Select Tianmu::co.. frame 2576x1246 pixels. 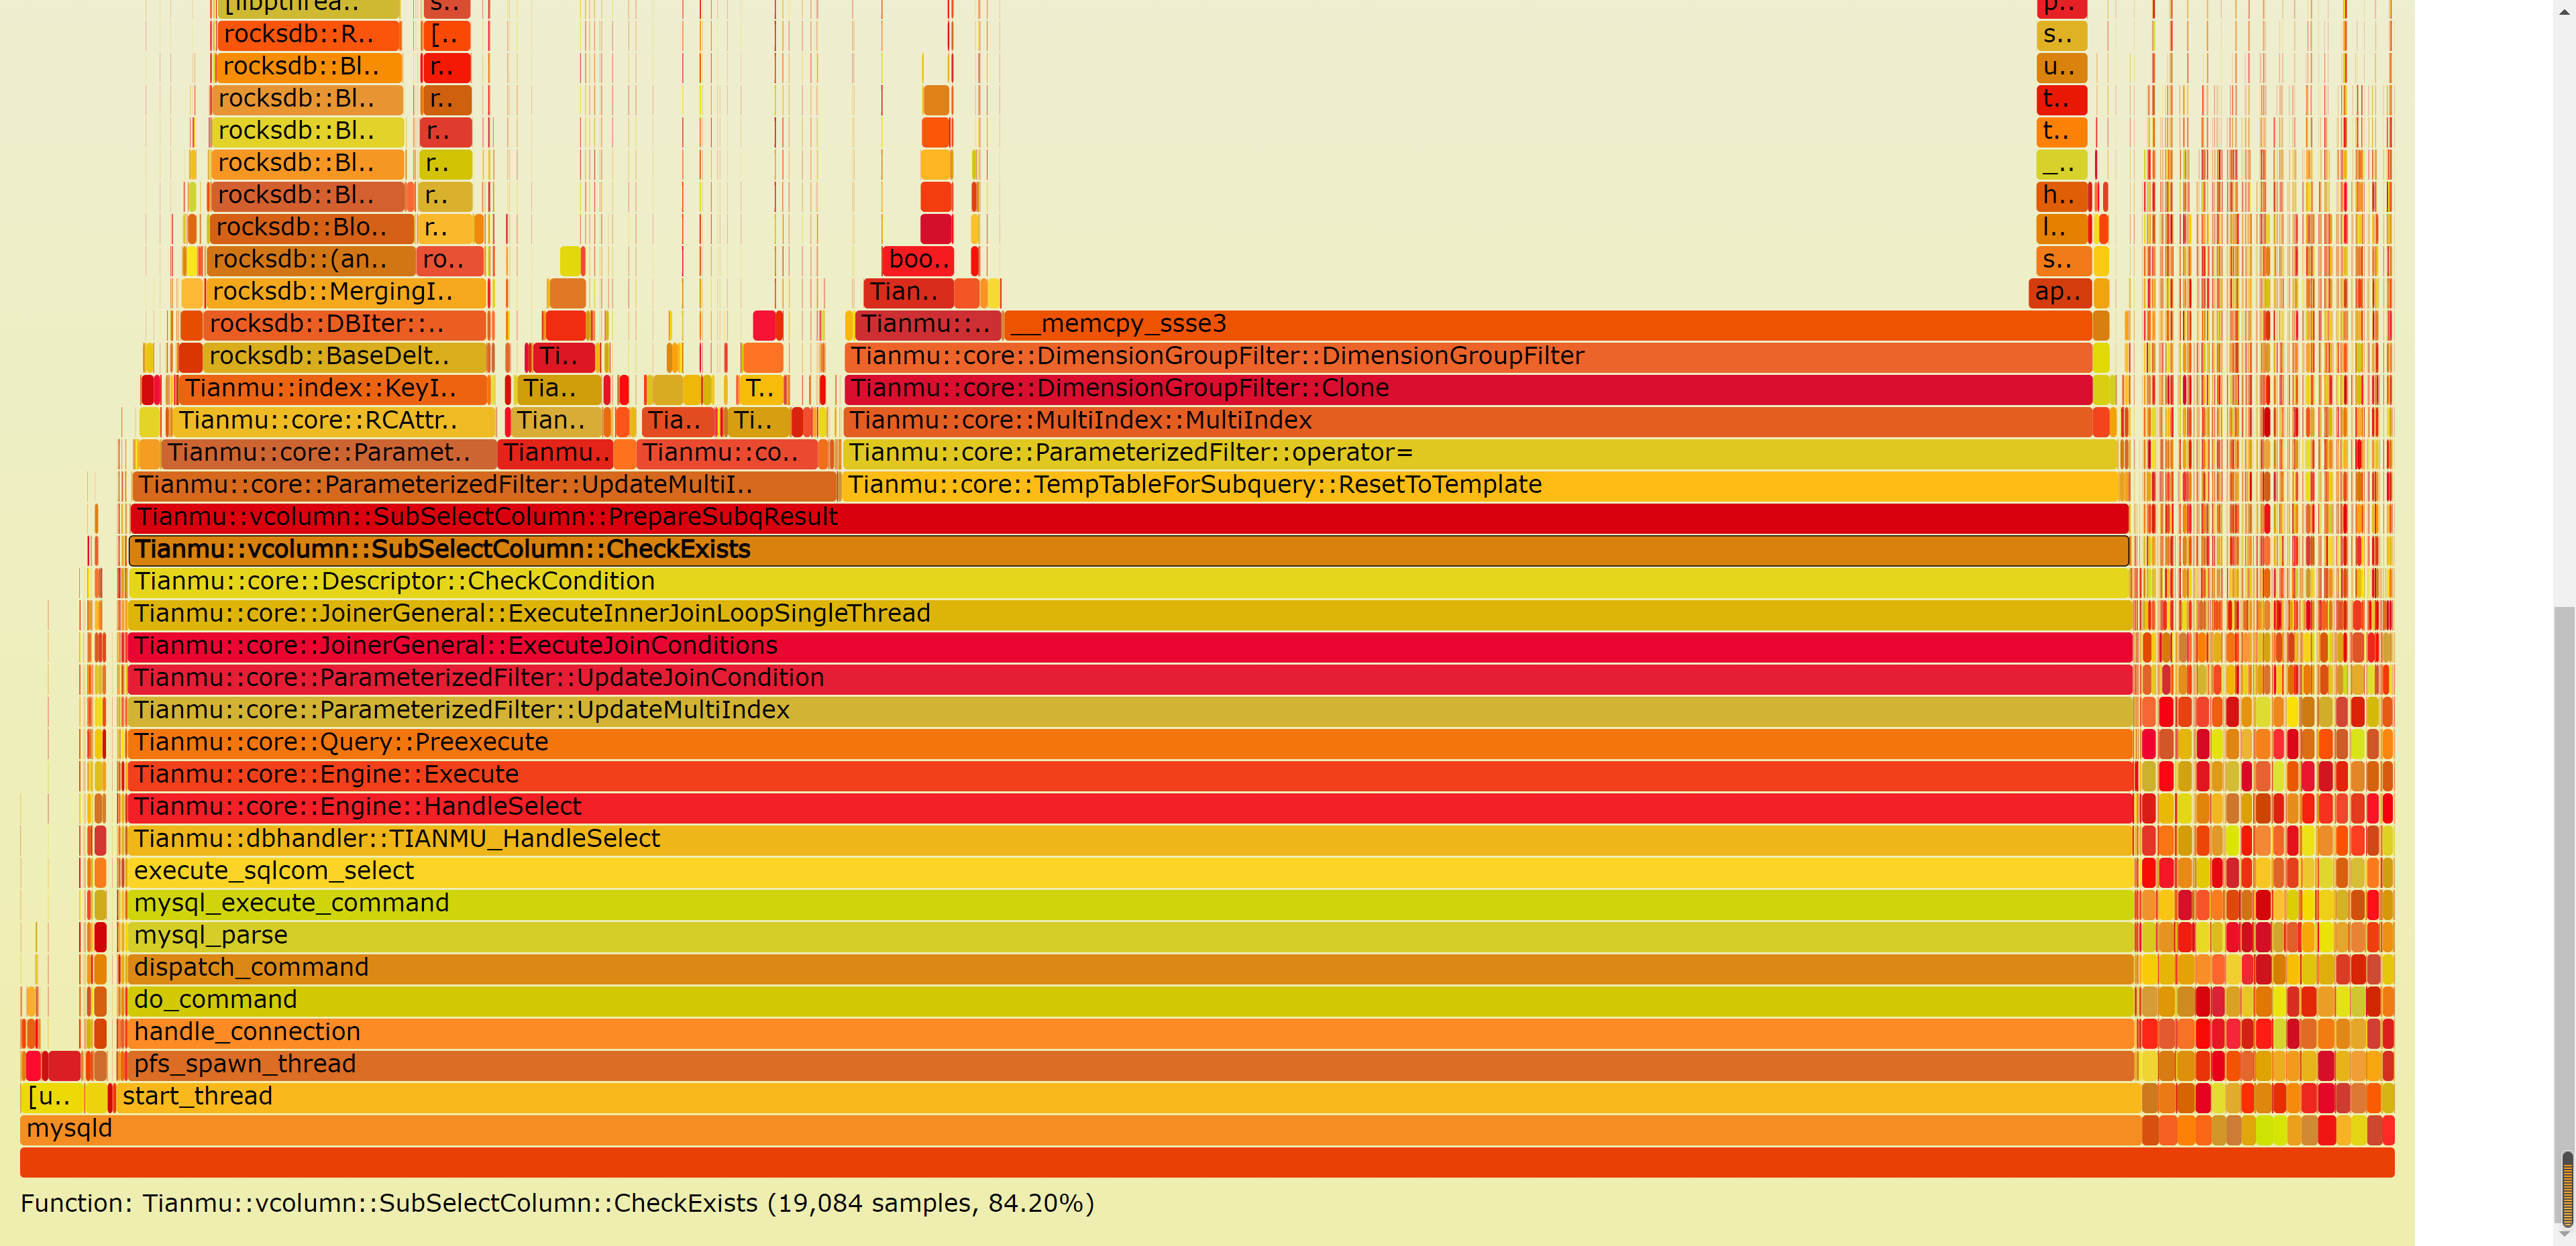(727, 453)
